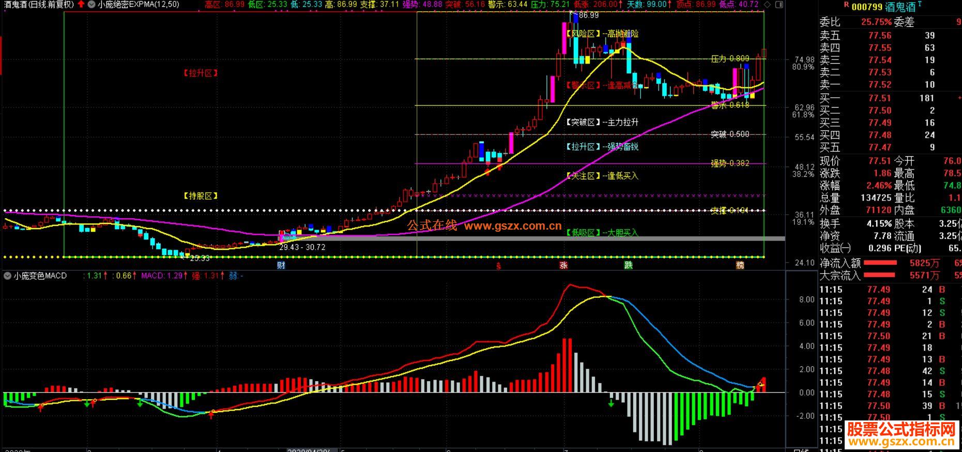
Task: Click the 卖一 77.52 order row
Action: [890, 84]
